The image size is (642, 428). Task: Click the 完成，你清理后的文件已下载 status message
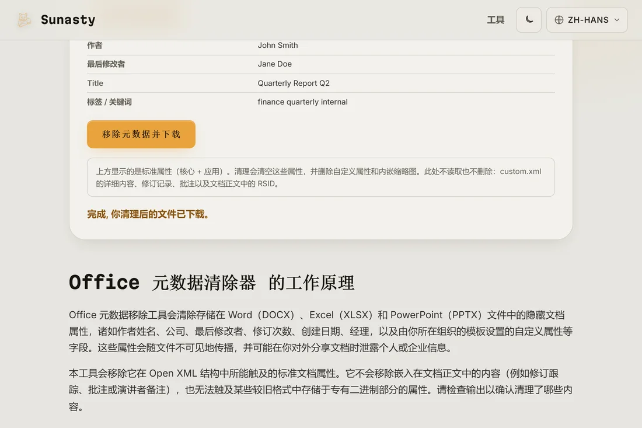[x=148, y=214]
